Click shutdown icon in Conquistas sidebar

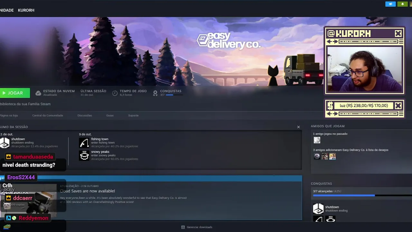(x=318, y=208)
